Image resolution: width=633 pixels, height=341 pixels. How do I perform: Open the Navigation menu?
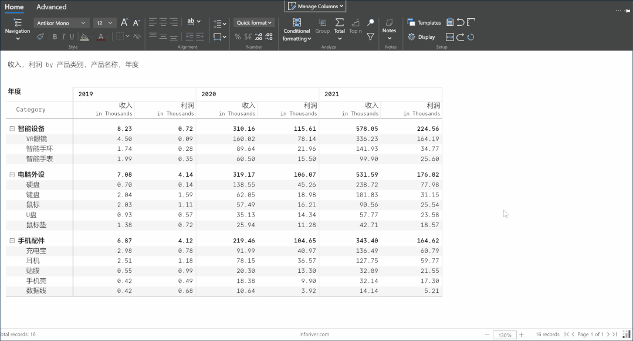(18, 29)
